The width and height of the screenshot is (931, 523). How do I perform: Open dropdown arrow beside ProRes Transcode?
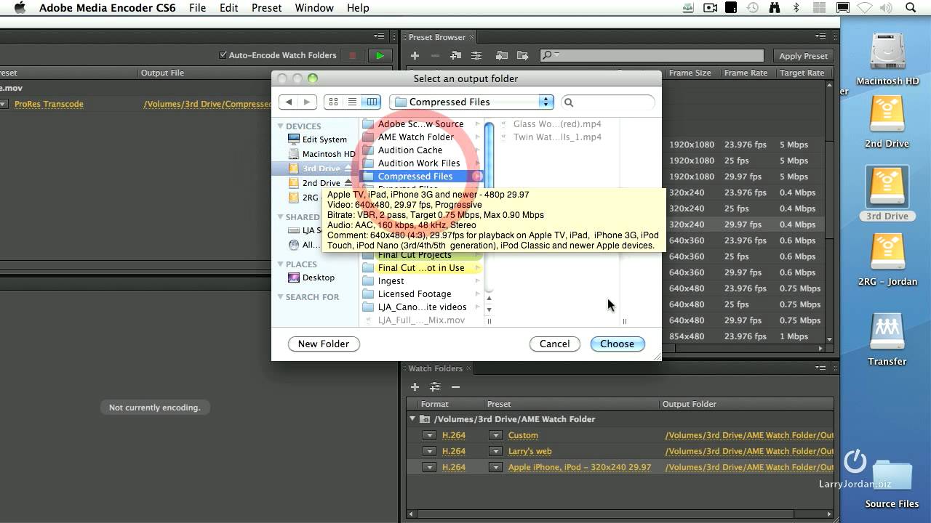[4, 104]
